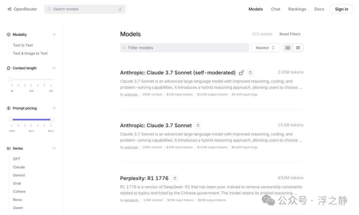Toggle the Claude series filter
The image size is (359, 215).
click(x=19, y=167)
